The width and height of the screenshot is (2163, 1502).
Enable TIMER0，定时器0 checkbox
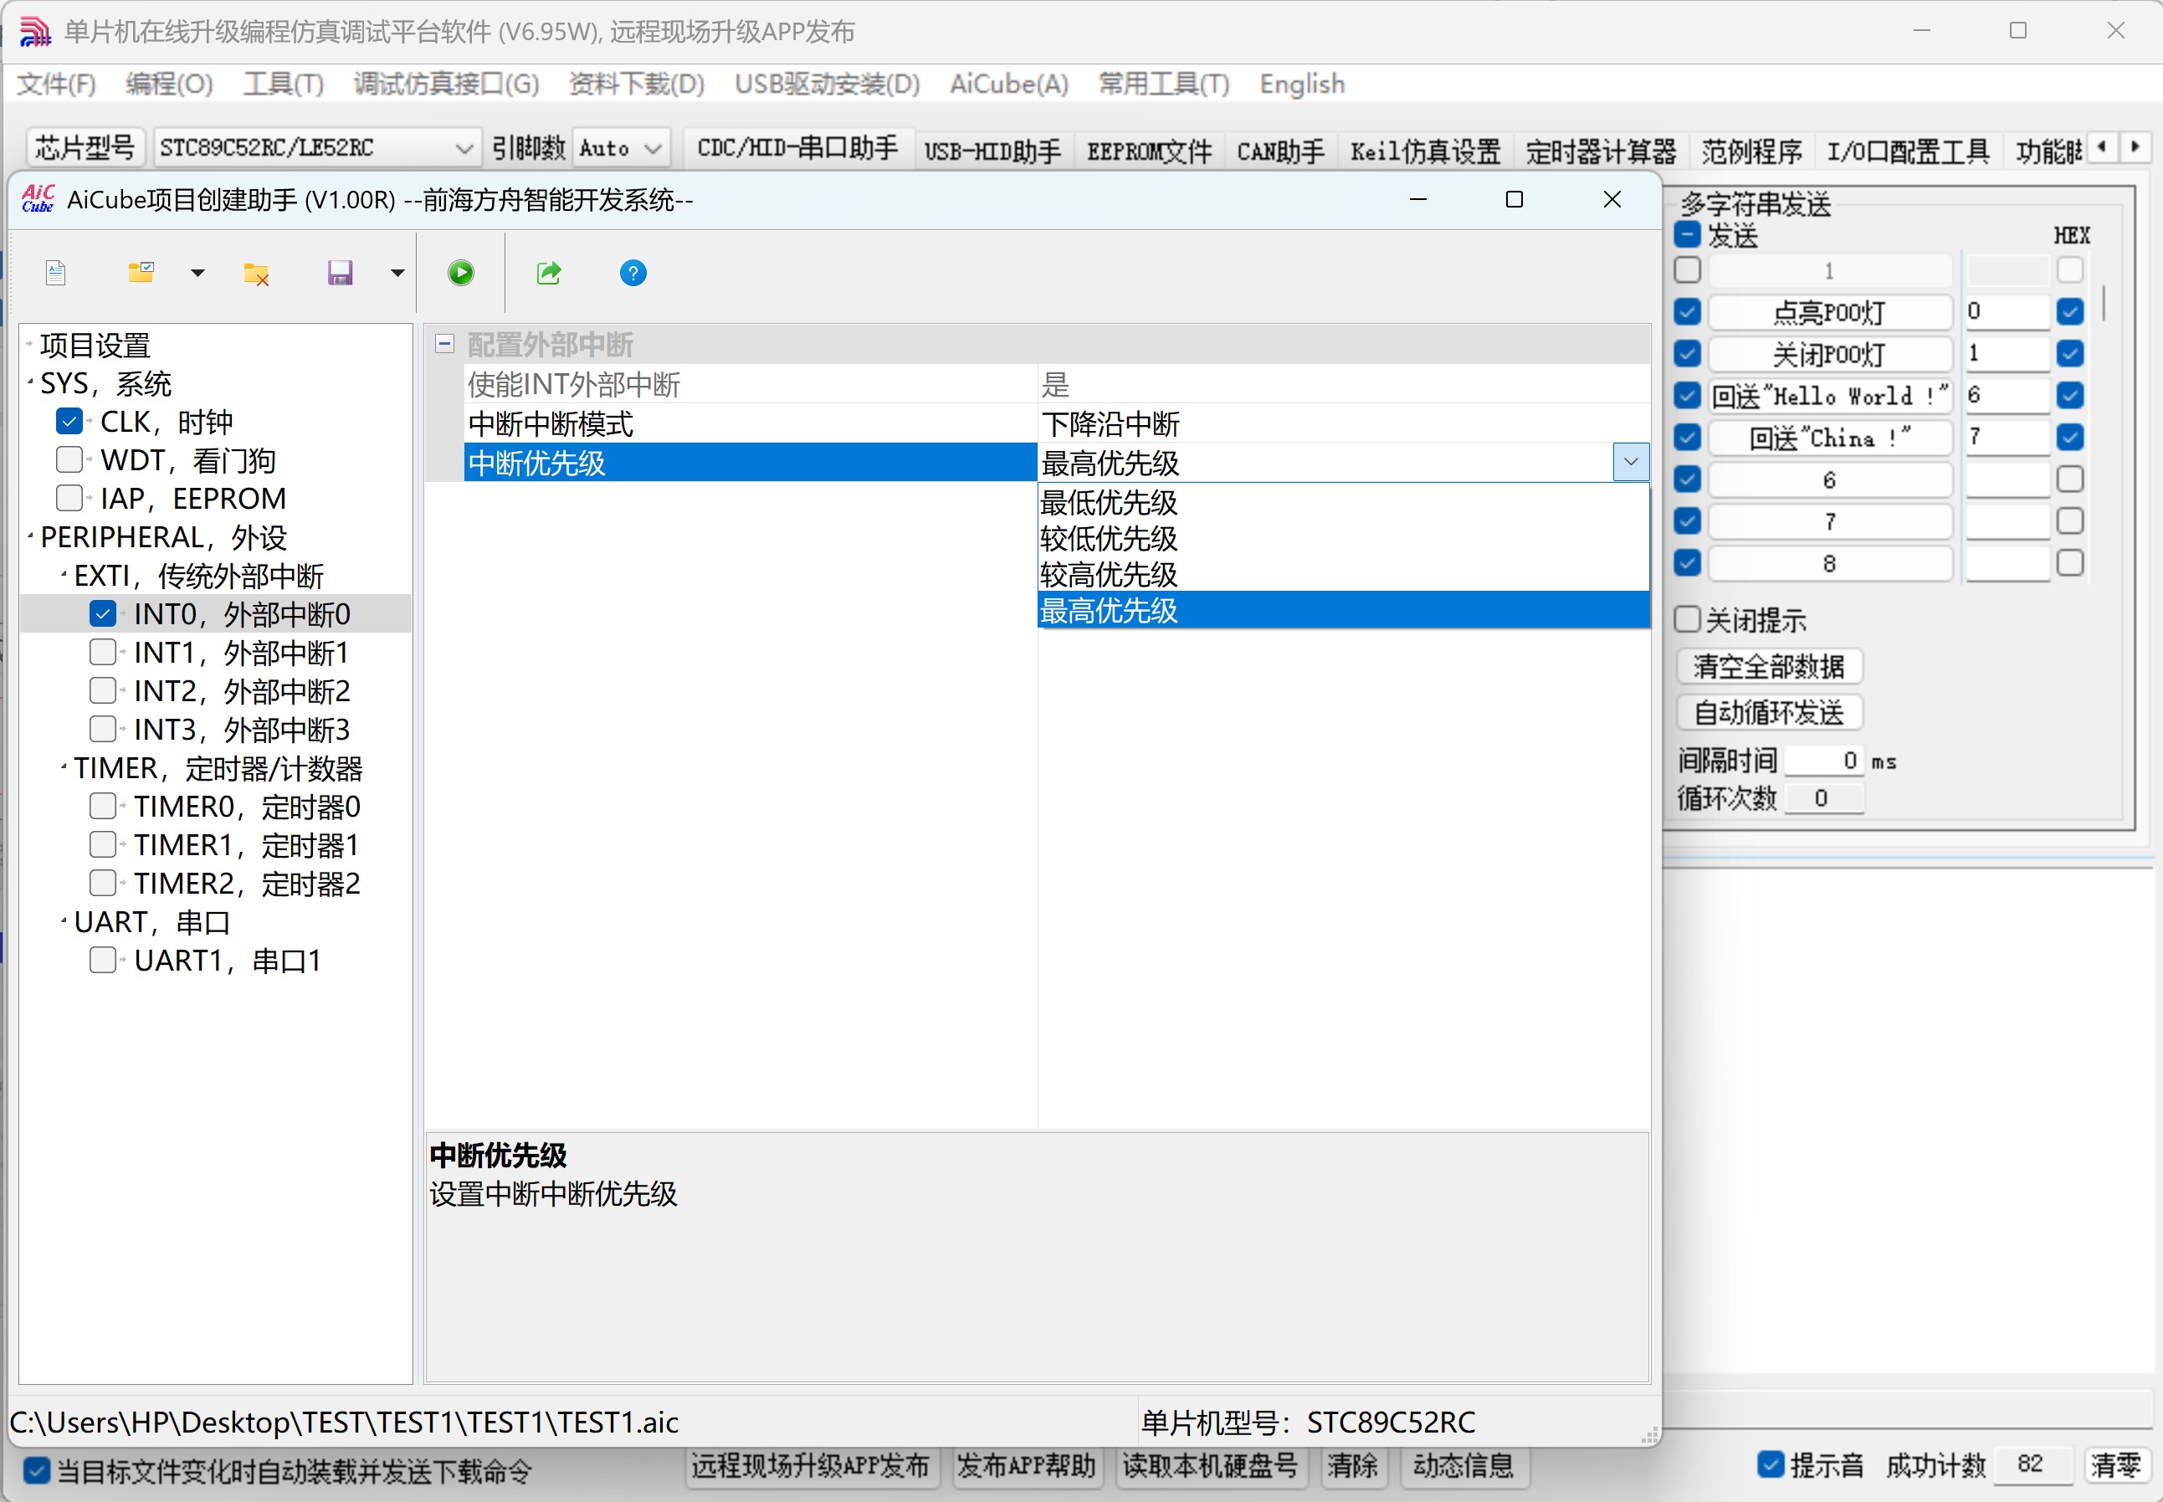tap(103, 807)
